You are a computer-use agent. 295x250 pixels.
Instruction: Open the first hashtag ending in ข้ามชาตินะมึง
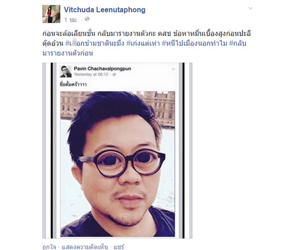[95, 43]
